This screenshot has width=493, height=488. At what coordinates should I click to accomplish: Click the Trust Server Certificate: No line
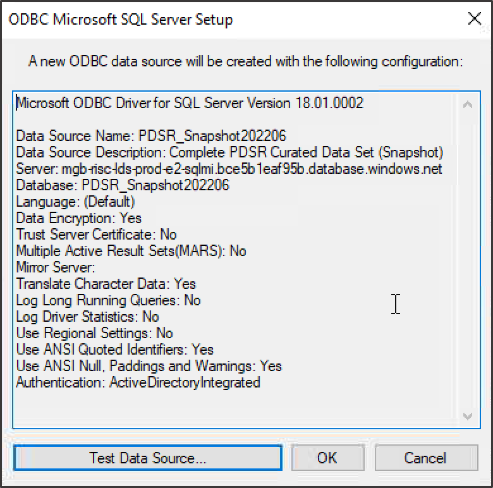[96, 235]
